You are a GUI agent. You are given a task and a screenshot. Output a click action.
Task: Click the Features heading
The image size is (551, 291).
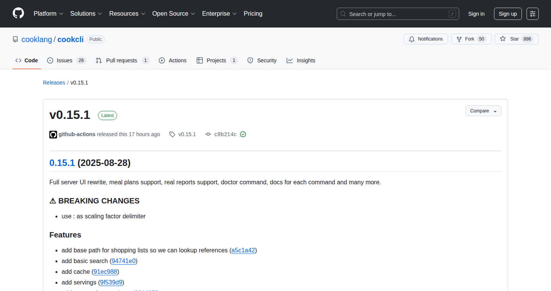click(x=65, y=235)
